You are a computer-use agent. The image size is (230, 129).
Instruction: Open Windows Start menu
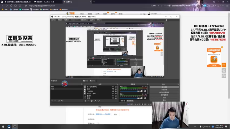3,126
